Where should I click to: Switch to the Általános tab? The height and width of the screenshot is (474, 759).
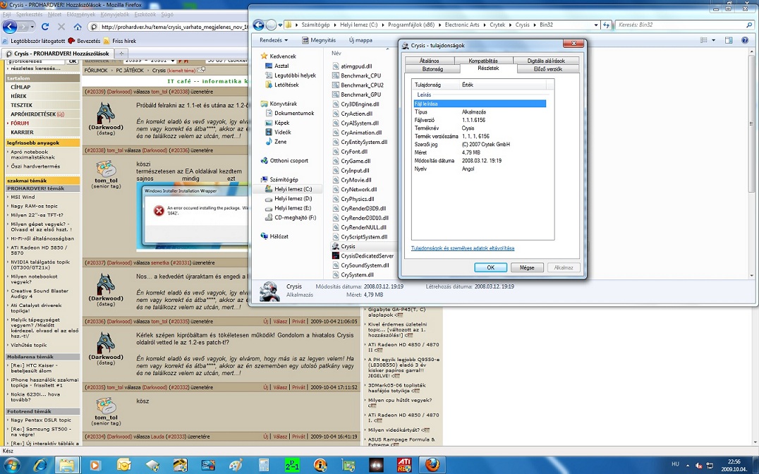click(x=430, y=61)
